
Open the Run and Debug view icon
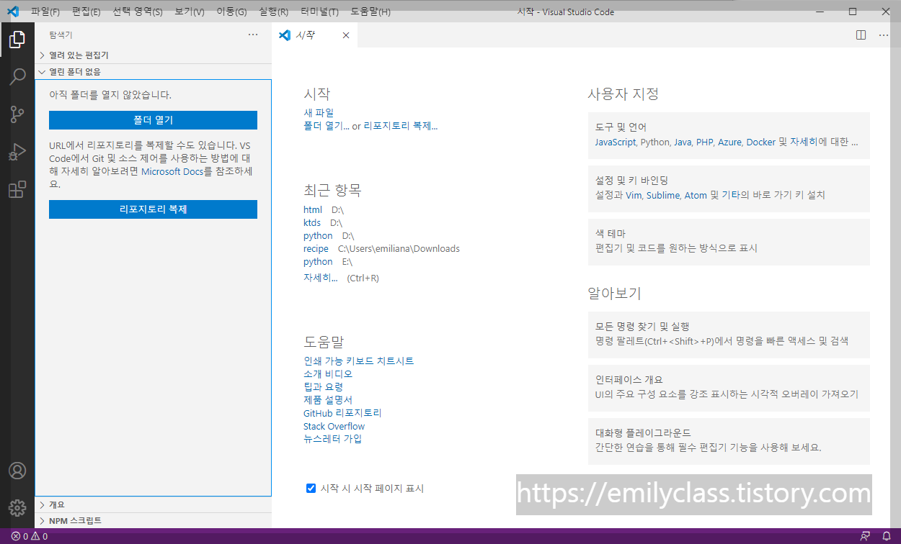(x=17, y=152)
